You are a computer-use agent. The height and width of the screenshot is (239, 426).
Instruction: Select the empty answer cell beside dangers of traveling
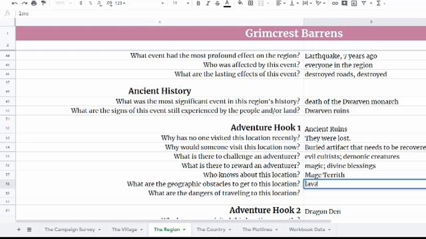click(x=365, y=193)
